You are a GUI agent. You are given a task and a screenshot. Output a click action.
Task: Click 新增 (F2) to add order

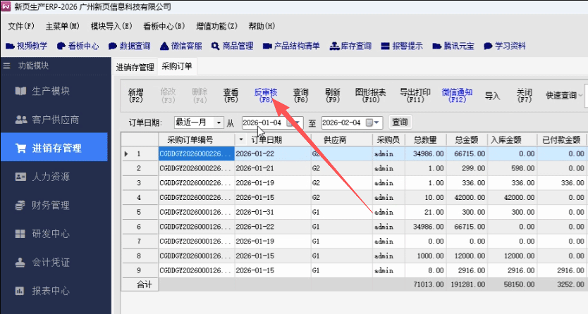tap(136, 96)
